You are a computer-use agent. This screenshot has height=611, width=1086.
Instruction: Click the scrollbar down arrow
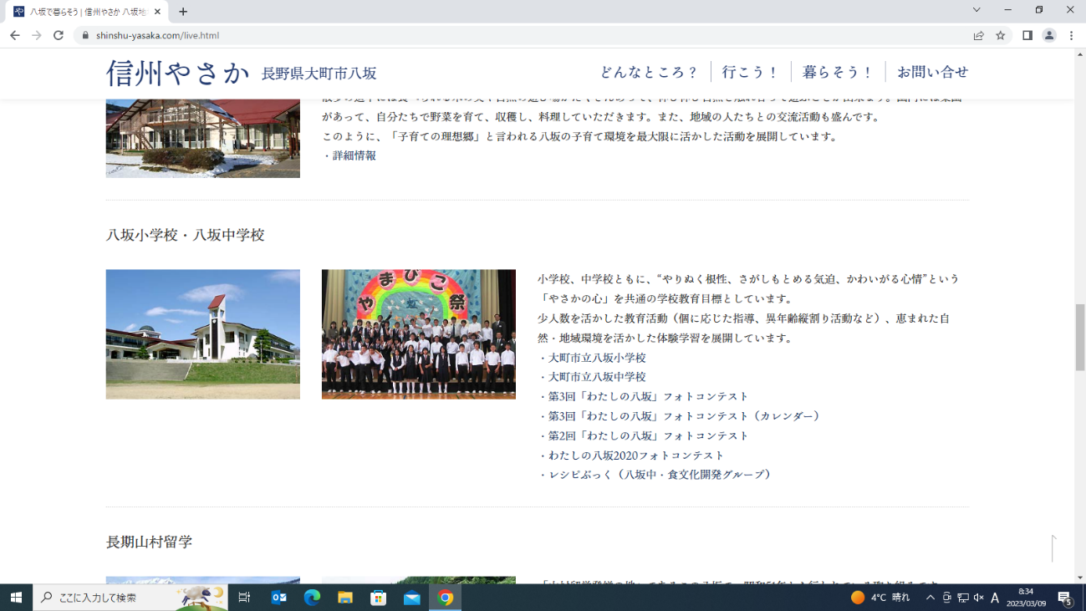pyautogui.click(x=1079, y=578)
